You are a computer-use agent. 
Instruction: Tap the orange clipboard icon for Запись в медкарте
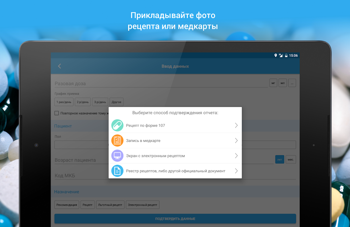click(x=117, y=140)
